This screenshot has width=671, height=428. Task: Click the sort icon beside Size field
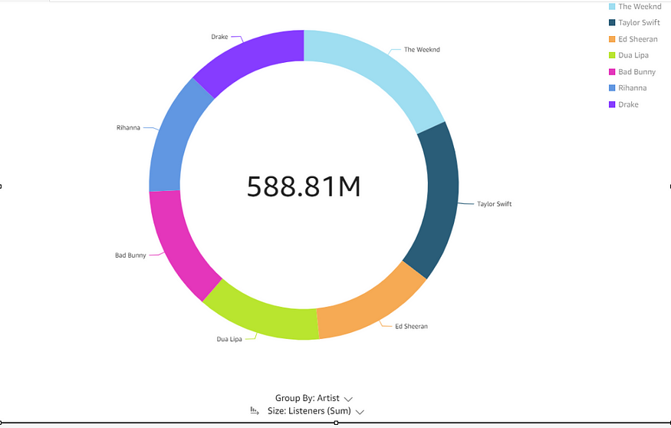point(255,411)
